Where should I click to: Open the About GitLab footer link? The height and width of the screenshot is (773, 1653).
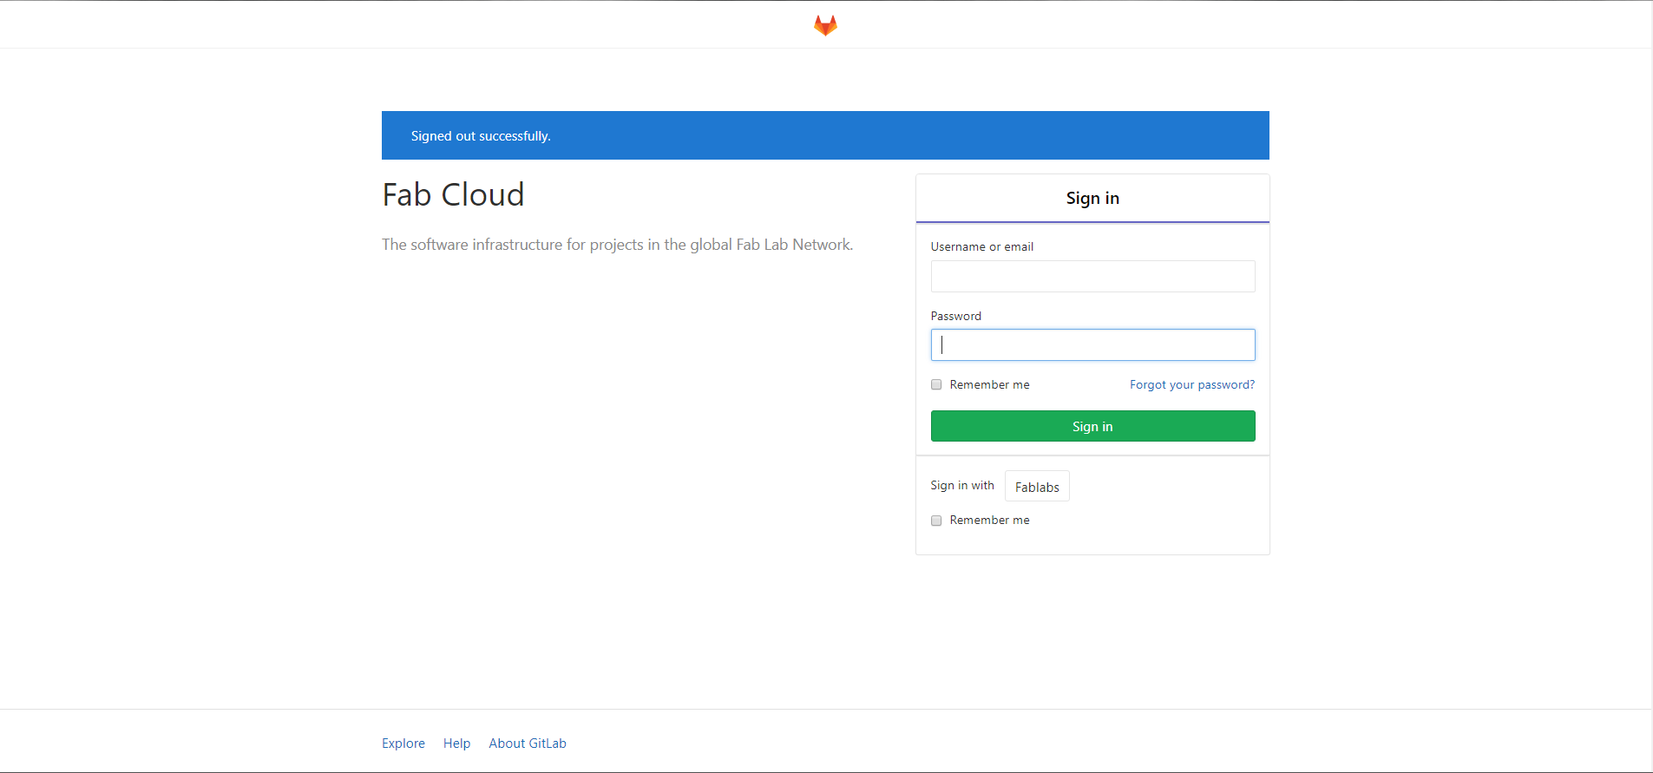528,744
